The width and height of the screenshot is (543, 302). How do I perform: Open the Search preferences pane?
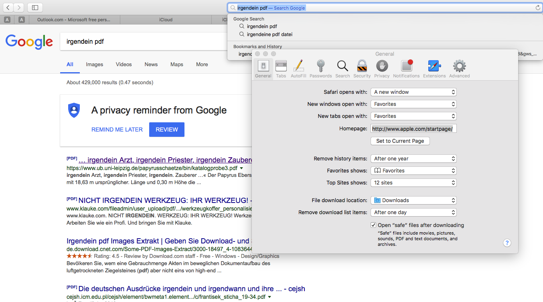pyautogui.click(x=342, y=69)
